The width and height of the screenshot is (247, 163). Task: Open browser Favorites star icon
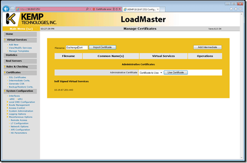tap(235, 8)
